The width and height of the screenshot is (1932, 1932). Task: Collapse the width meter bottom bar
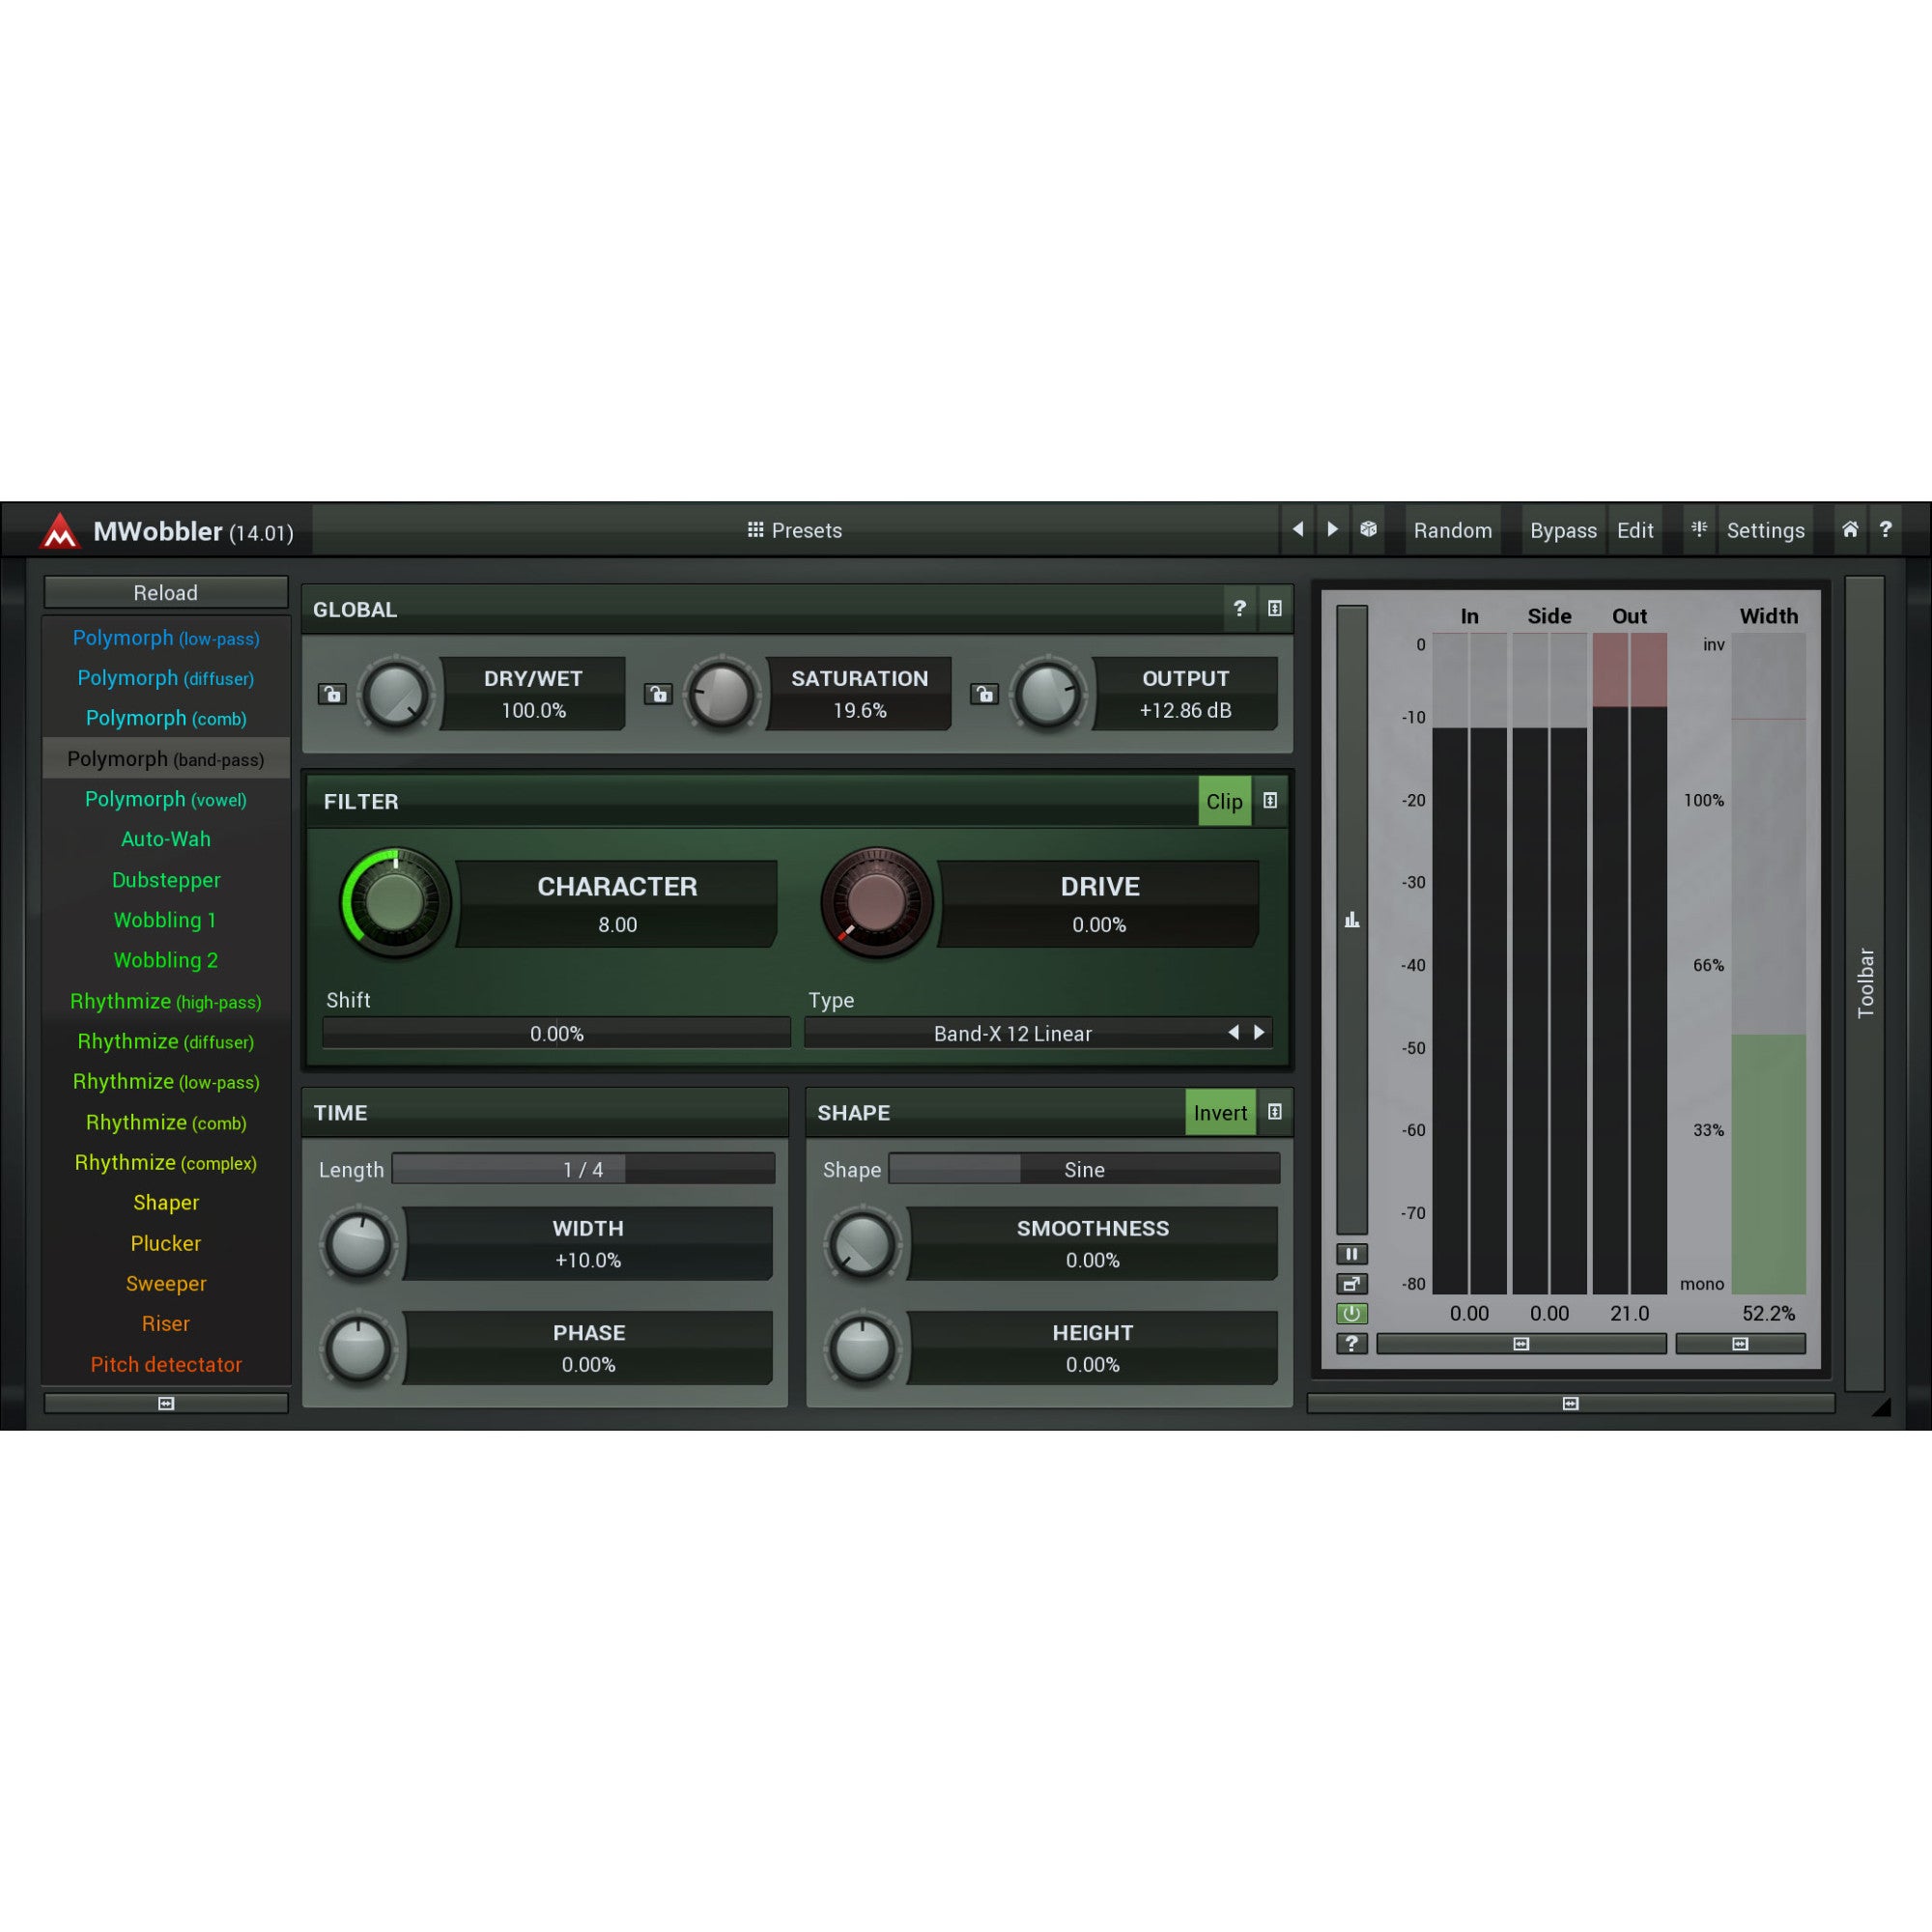click(1740, 1343)
